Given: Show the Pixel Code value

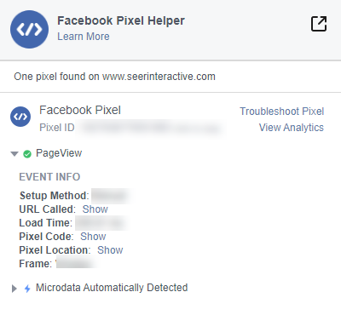Looking at the screenshot, I should click(93, 237).
